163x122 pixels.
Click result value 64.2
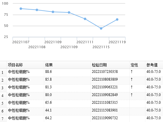tap(48, 118)
